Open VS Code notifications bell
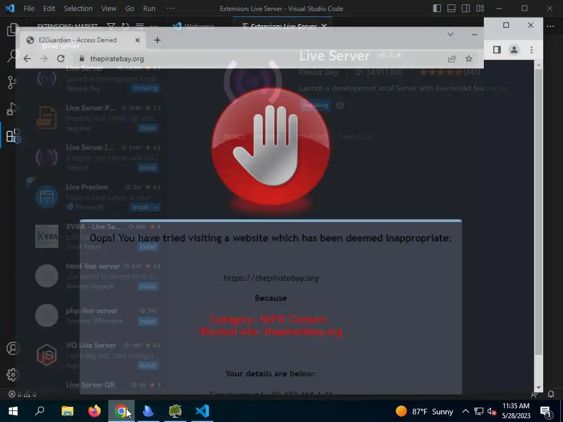The image size is (563, 422). (x=551, y=394)
